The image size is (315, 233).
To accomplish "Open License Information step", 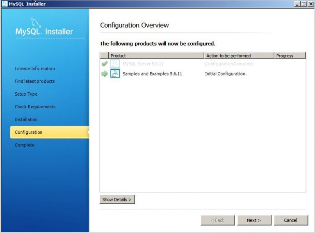I will pos(35,69).
